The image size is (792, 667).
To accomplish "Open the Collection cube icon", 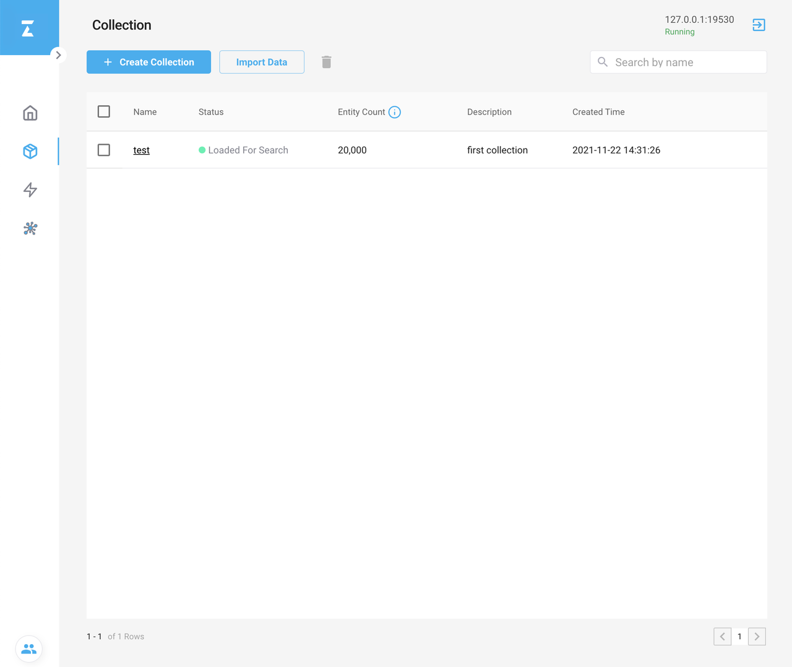I will click(30, 152).
